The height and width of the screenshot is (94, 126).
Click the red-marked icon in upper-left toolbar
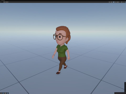tap(7, 2)
